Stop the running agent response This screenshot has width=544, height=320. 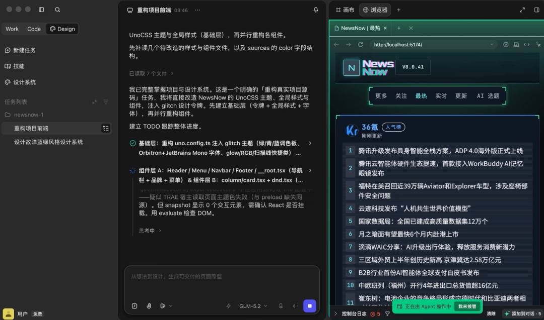pyautogui.click(x=310, y=306)
